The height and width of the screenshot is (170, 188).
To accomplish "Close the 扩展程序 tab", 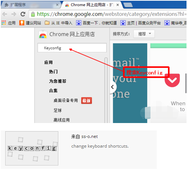I will point(57,5).
